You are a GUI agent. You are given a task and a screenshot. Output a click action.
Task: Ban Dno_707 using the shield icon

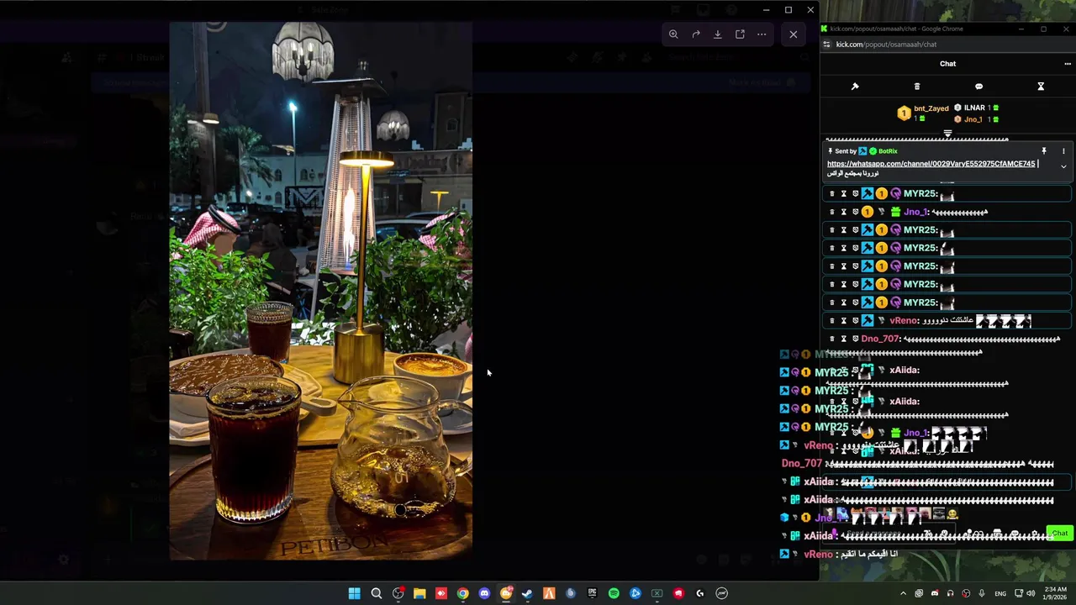pyautogui.click(x=856, y=339)
